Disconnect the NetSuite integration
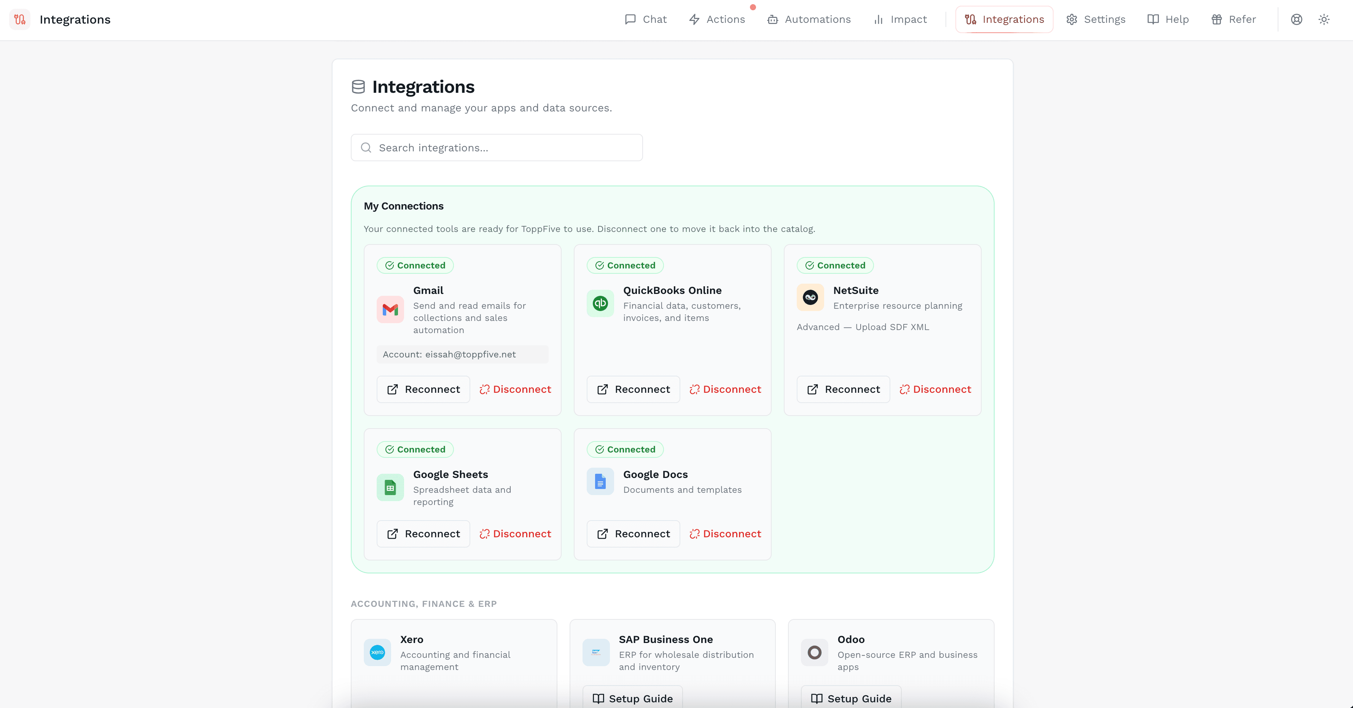 click(936, 389)
